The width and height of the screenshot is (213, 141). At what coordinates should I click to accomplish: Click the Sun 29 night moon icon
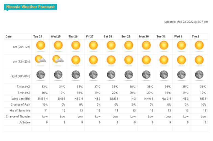129,75
